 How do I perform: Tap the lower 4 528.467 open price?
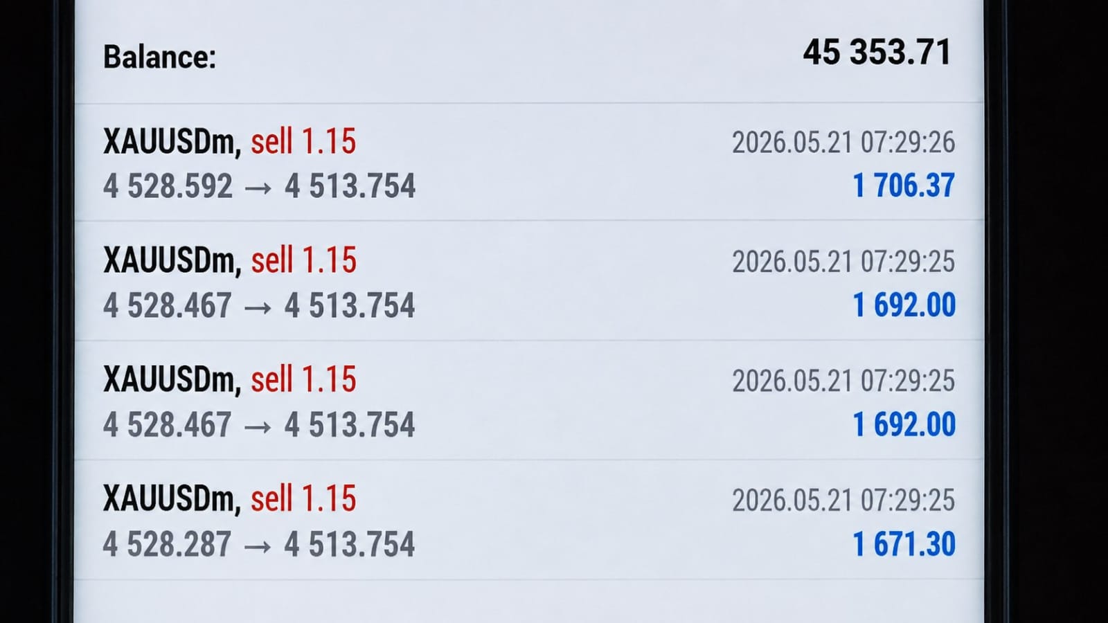click(x=168, y=425)
